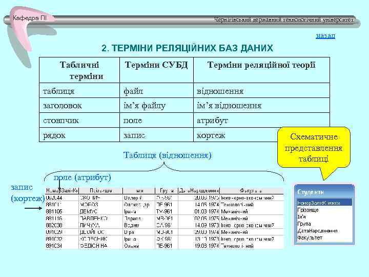Click the 'заголовок' cell
This screenshot has height=277, width=369.
pyautogui.click(x=79, y=106)
